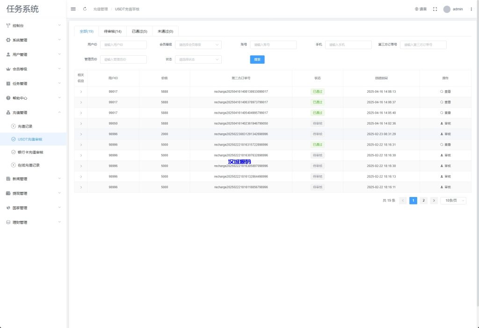Click the hamburger menu collapse icon

[73, 9]
